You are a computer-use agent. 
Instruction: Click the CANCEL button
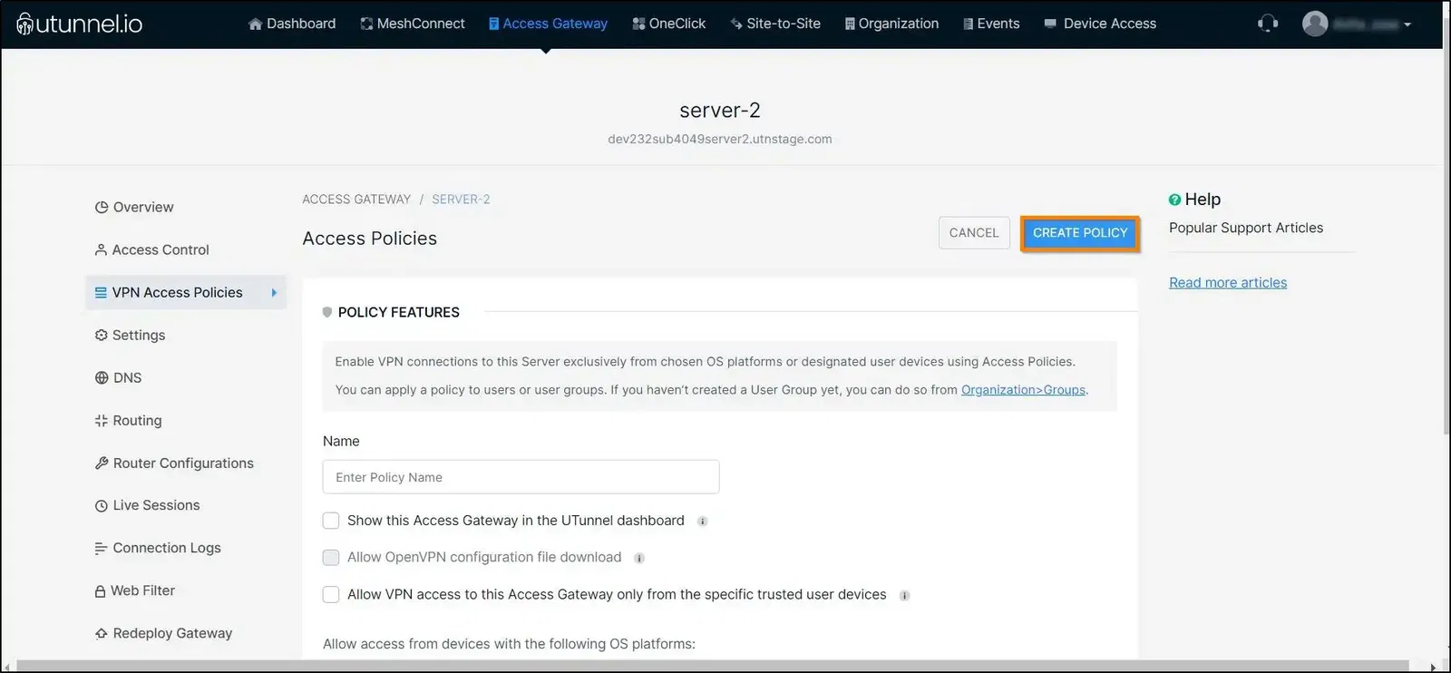[x=974, y=233]
